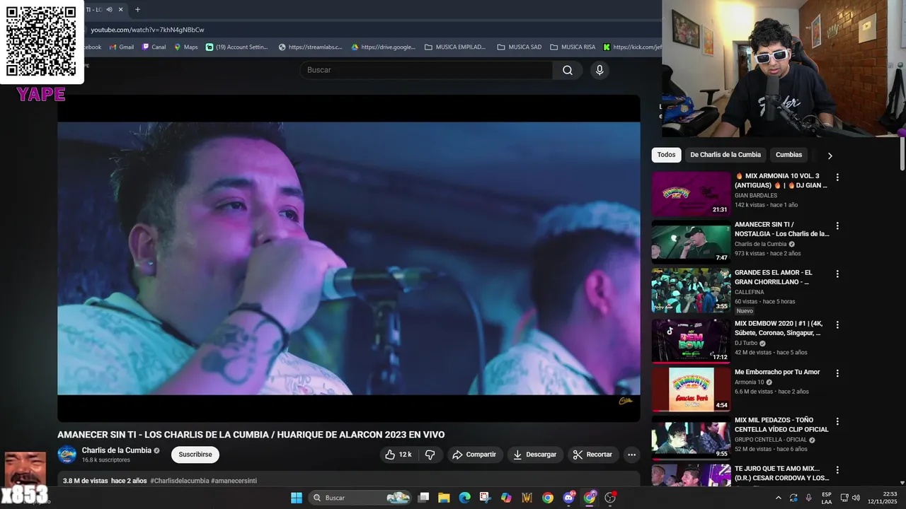Click microphone icon in system tray
906x509 pixels.
pos(808,498)
